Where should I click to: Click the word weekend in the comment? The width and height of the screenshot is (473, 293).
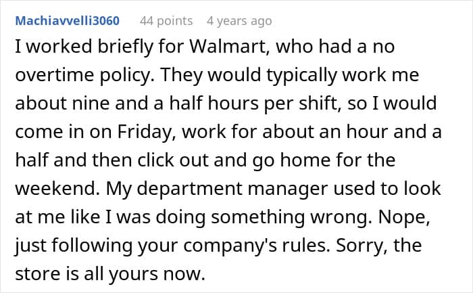click(46, 189)
